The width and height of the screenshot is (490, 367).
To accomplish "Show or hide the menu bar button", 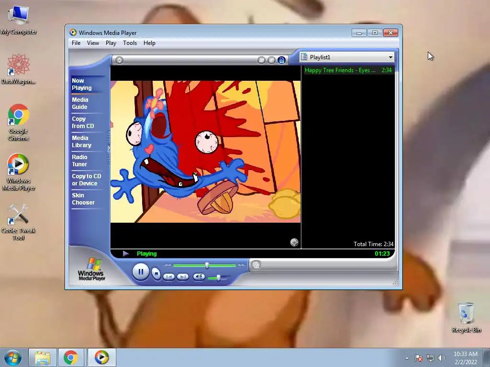I will click(x=119, y=60).
